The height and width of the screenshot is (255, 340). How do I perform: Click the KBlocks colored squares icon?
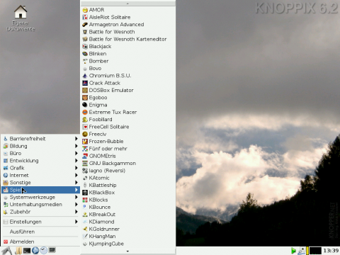click(85, 200)
